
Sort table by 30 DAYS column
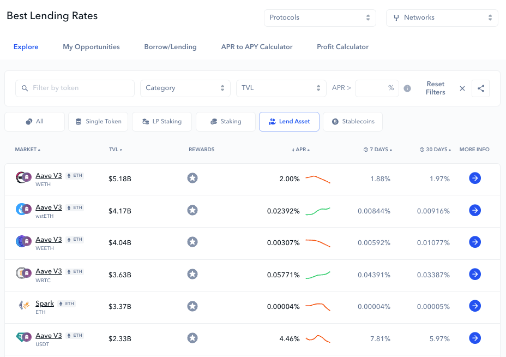[x=435, y=150]
